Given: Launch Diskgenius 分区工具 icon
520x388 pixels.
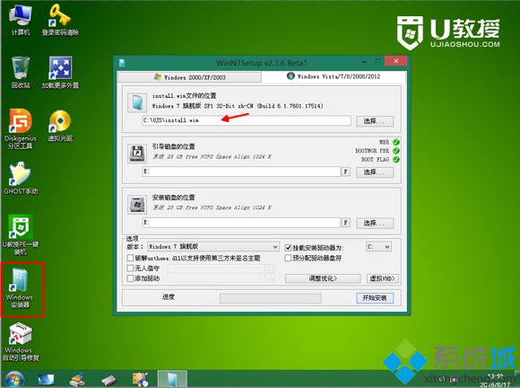Looking at the screenshot, I should [21, 129].
